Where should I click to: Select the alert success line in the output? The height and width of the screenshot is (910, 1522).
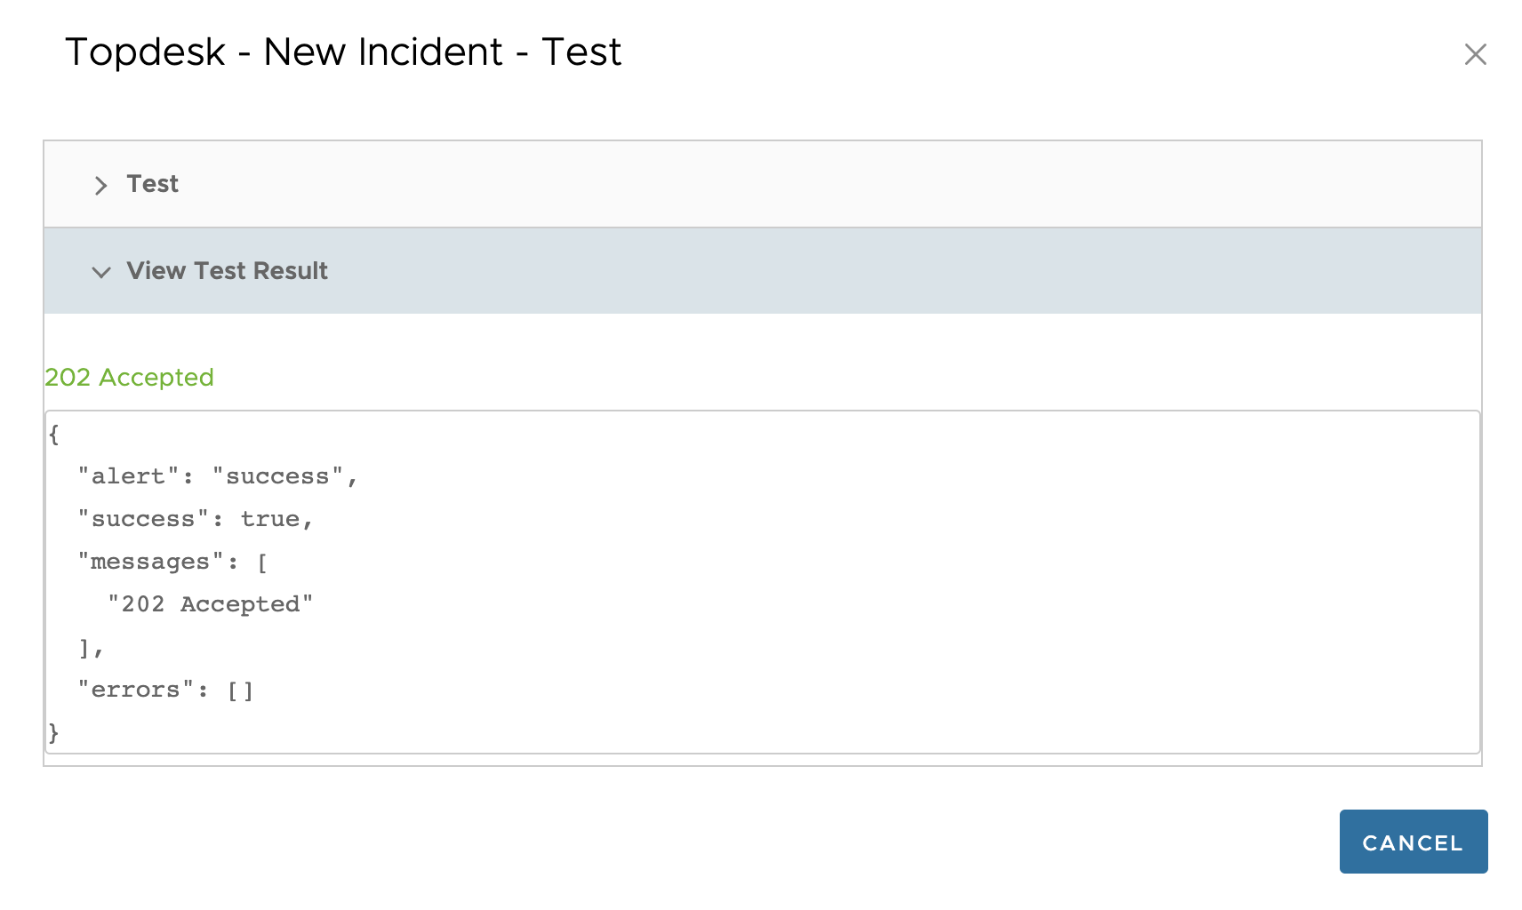(218, 476)
